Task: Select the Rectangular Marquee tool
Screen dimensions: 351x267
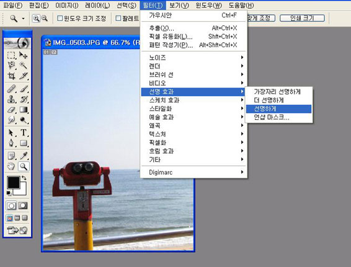Action: tap(11, 55)
